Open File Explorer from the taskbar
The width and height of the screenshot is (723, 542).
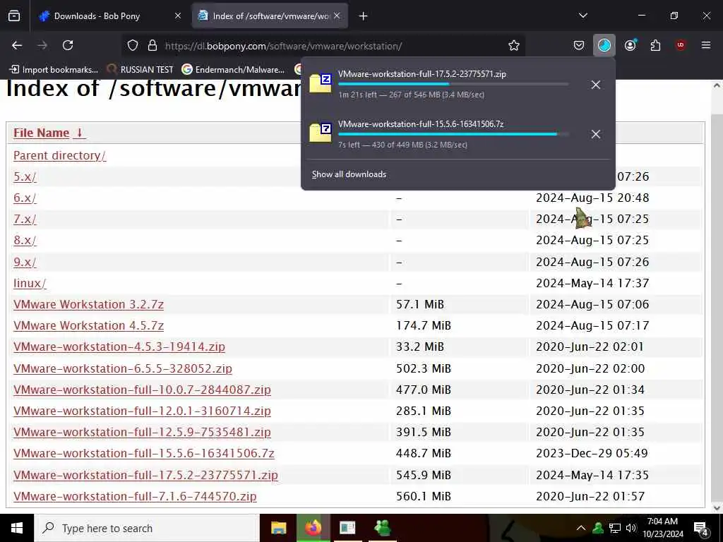click(278, 528)
